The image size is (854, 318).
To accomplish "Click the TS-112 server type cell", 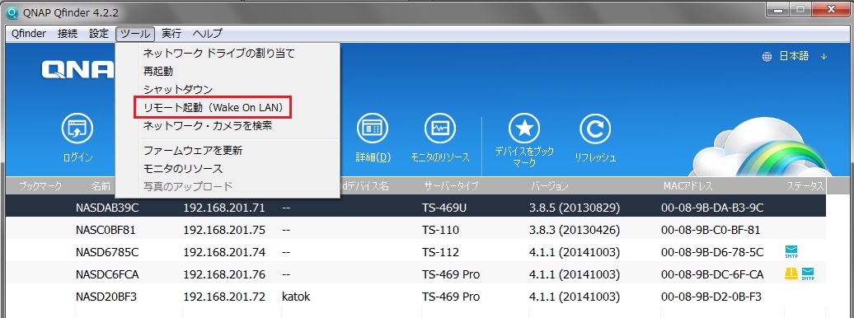I will click(440, 252).
